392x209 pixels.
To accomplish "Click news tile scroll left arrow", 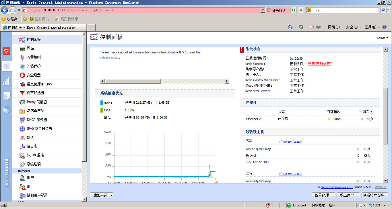I will 102,81.
